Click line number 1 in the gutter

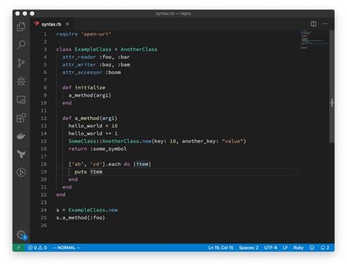(x=45, y=34)
